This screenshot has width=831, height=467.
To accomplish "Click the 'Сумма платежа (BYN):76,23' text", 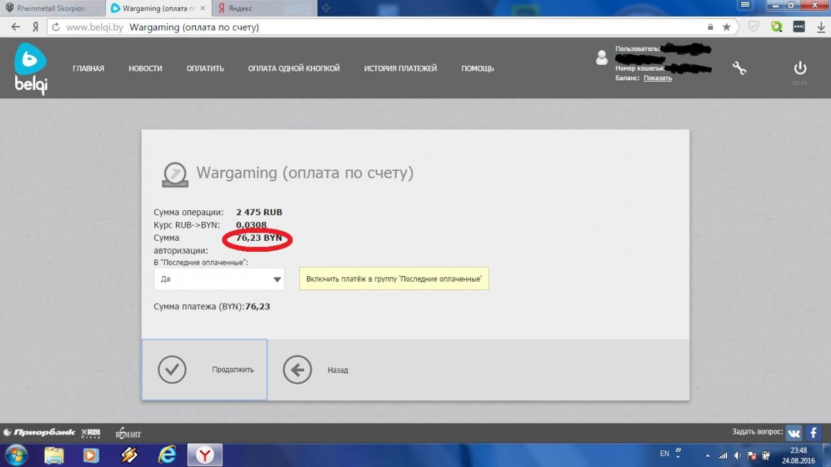I will [x=212, y=306].
